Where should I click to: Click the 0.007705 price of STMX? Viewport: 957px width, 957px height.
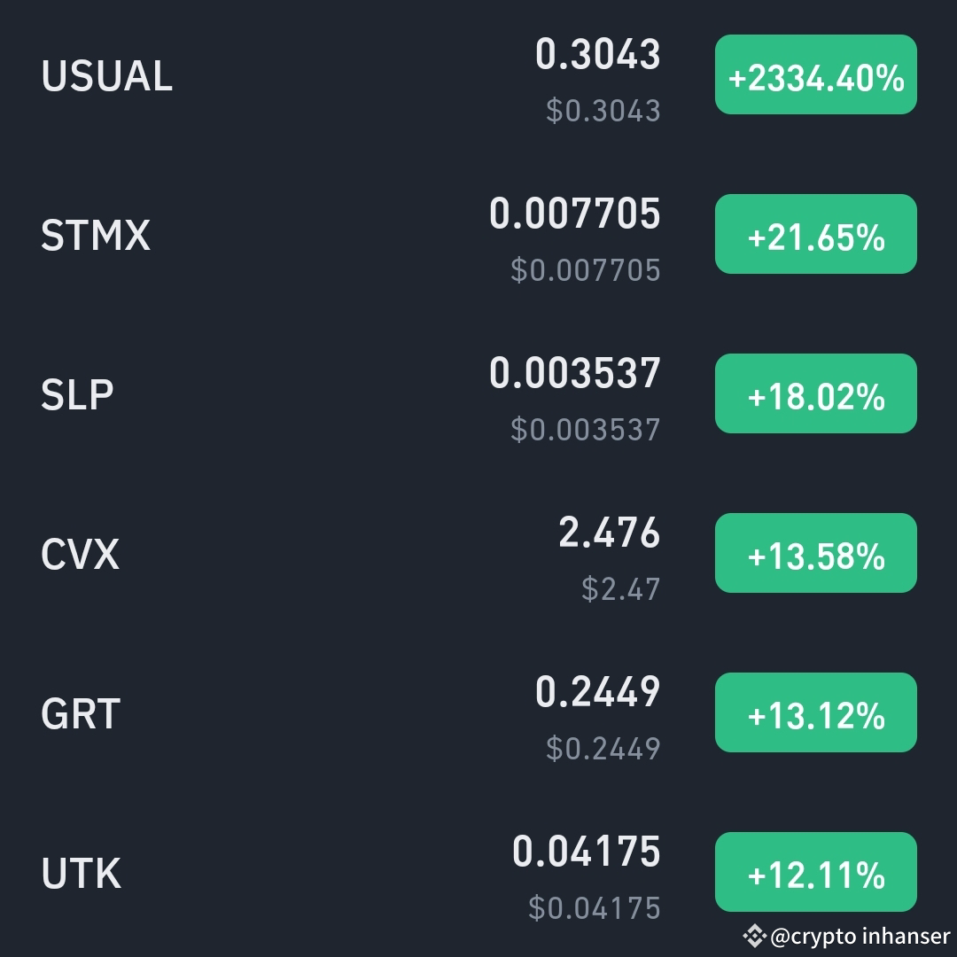(576, 213)
